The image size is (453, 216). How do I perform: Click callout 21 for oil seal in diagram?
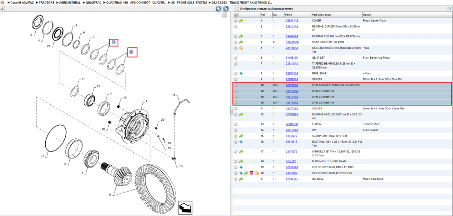48,46
